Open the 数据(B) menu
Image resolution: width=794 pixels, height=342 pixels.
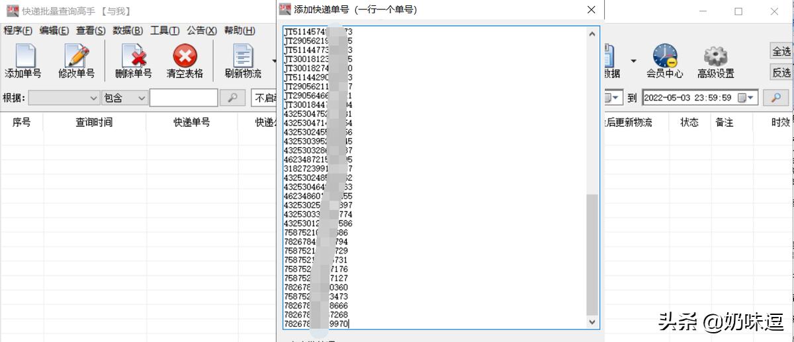point(128,30)
